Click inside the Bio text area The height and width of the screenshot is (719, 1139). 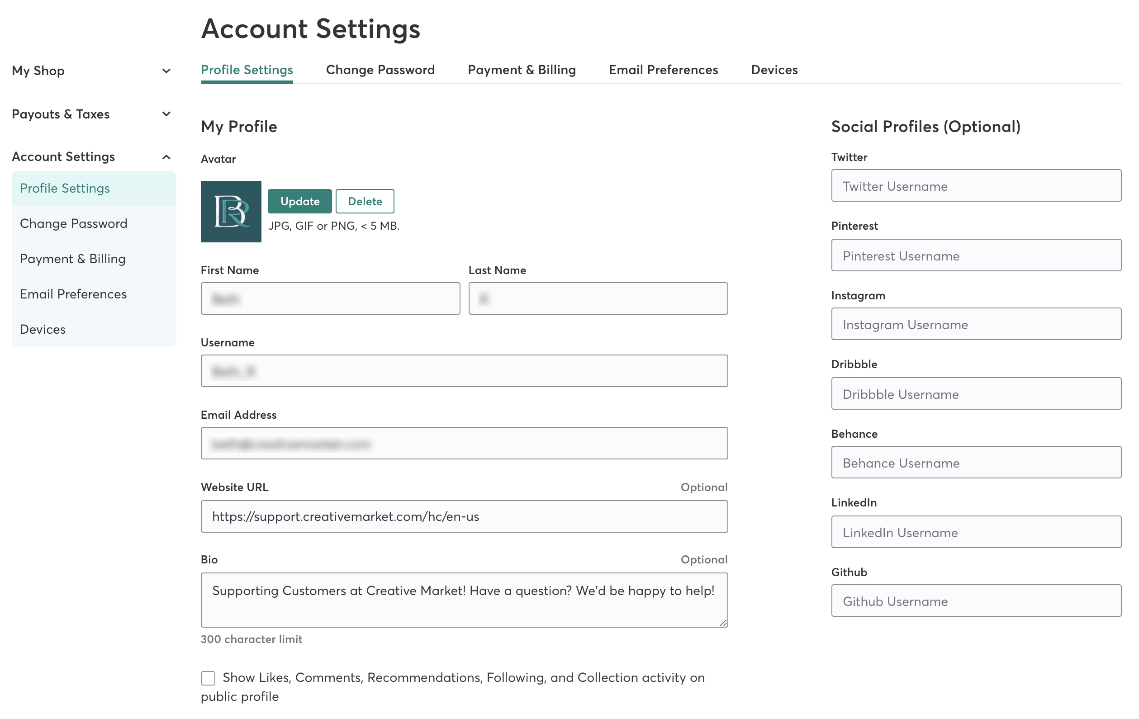pyautogui.click(x=464, y=600)
